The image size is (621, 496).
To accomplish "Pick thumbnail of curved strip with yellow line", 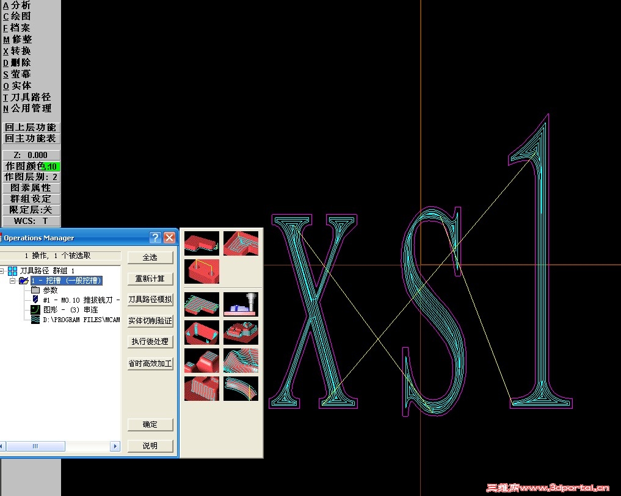I will click(241, 389).
